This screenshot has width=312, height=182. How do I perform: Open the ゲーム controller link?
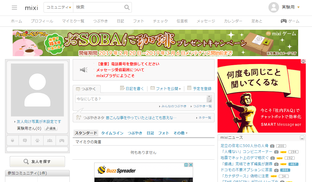pos(290,21)
